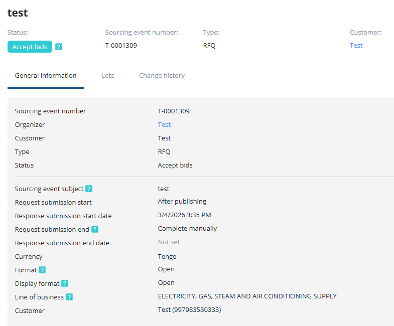394x326 pixels.
Task: Click the Line of business help icon
Action: point(69,297)
